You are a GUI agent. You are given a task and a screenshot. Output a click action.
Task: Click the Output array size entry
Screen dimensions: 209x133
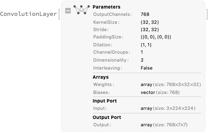[x=164, y=125]
